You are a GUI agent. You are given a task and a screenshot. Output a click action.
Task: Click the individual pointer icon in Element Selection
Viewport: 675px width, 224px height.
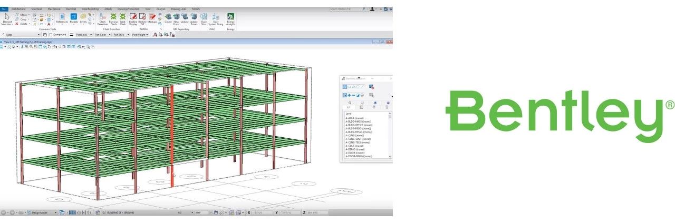click(x=345, y=95)
